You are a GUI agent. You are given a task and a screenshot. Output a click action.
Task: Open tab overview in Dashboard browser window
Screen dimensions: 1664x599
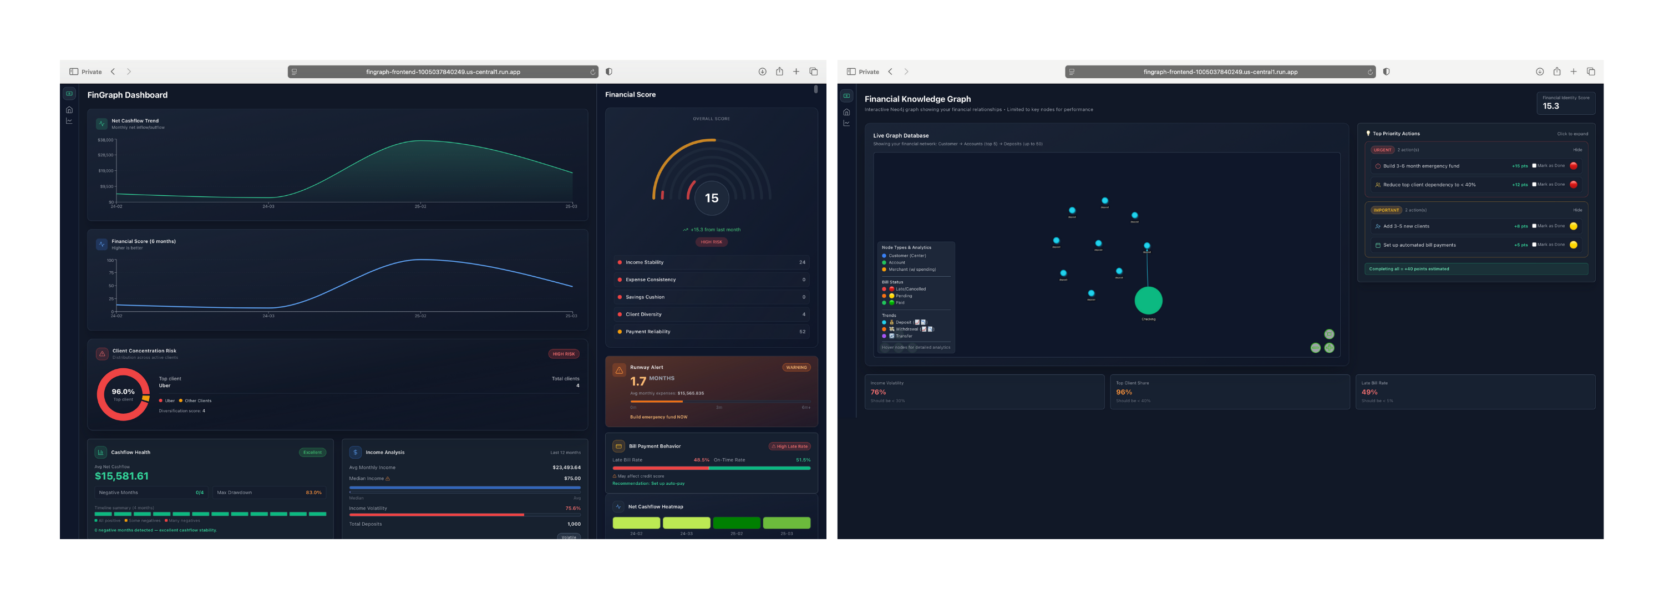(813, 72)
